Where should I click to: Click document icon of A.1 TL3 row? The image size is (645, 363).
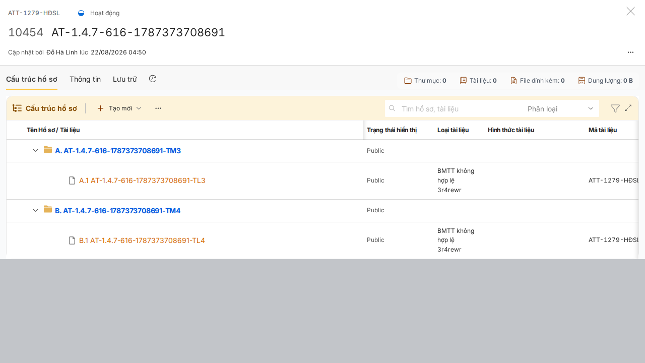pyautogui.click(x=72, y=180)
